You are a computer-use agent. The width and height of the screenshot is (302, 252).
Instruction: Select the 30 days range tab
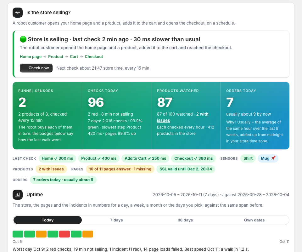185,220
